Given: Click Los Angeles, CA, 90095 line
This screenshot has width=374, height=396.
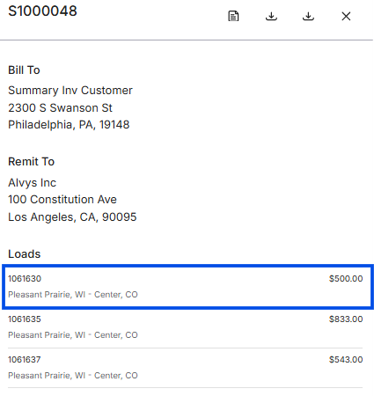Looking at the screenshot, I should coord(72,217).
